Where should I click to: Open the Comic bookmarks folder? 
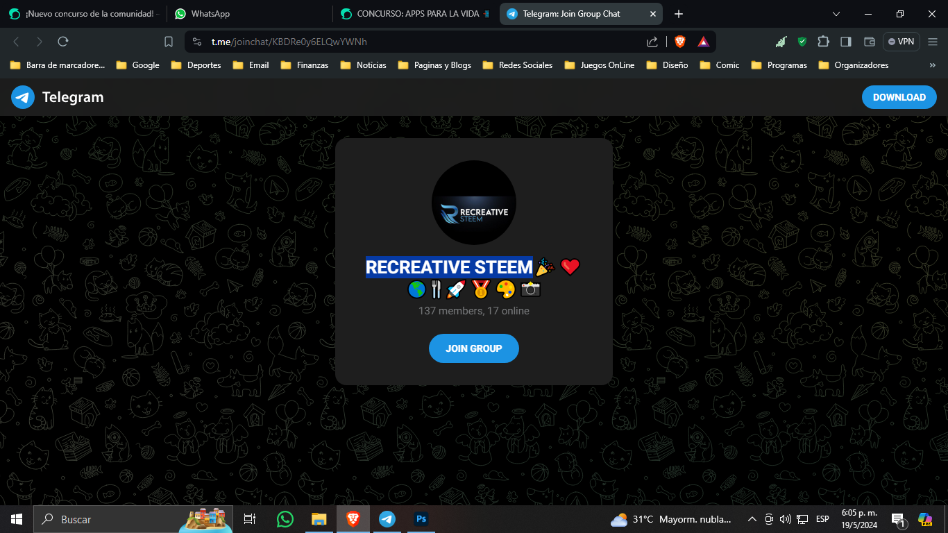[719, 65]
